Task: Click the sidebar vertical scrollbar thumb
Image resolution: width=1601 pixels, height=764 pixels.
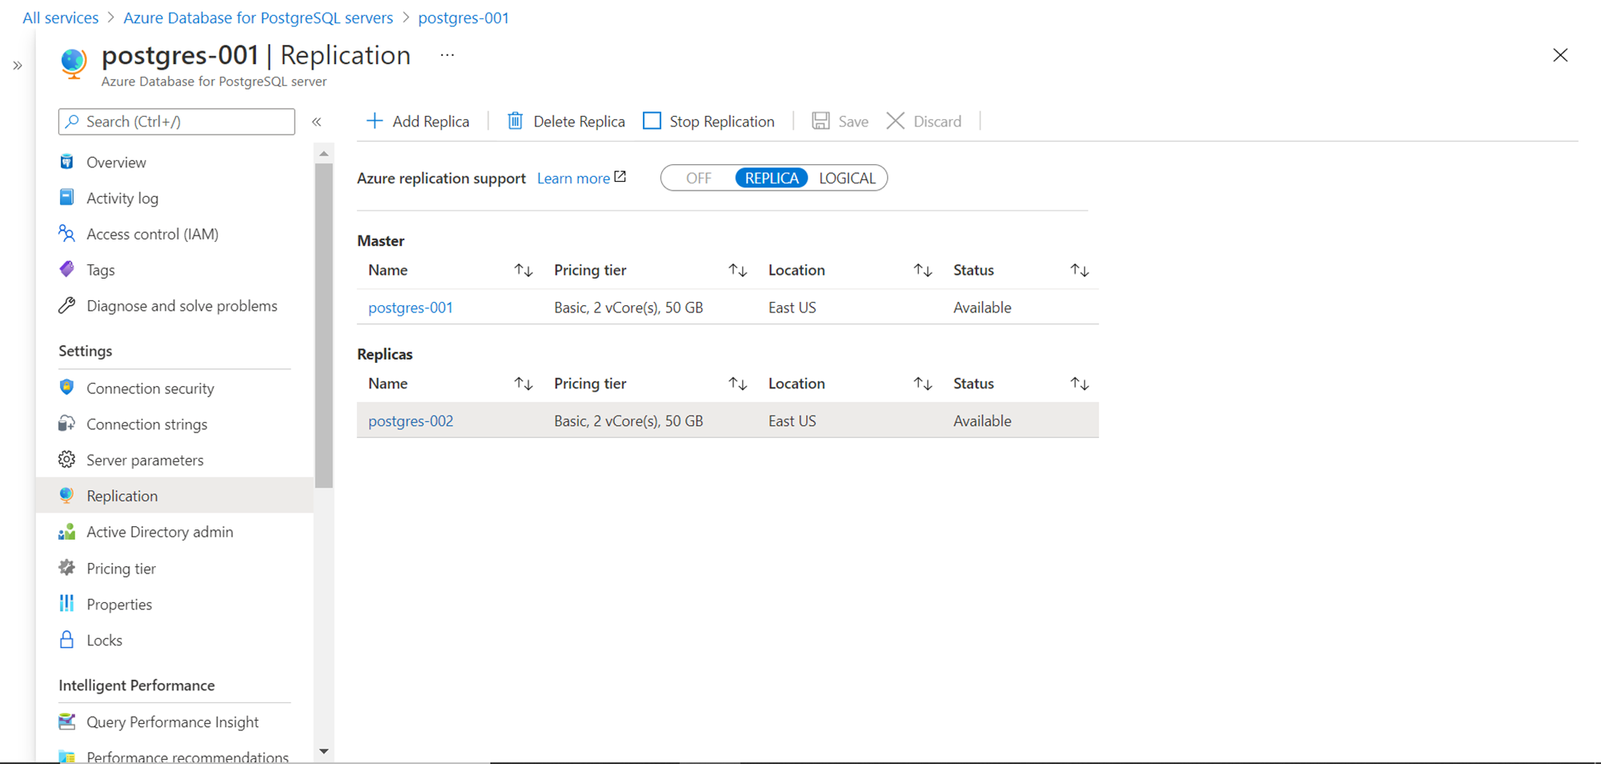Action: (x=324, y=326)
